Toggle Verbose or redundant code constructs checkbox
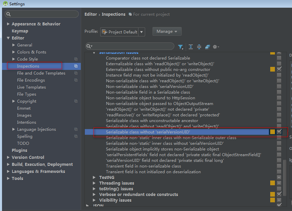 (279, 194)
